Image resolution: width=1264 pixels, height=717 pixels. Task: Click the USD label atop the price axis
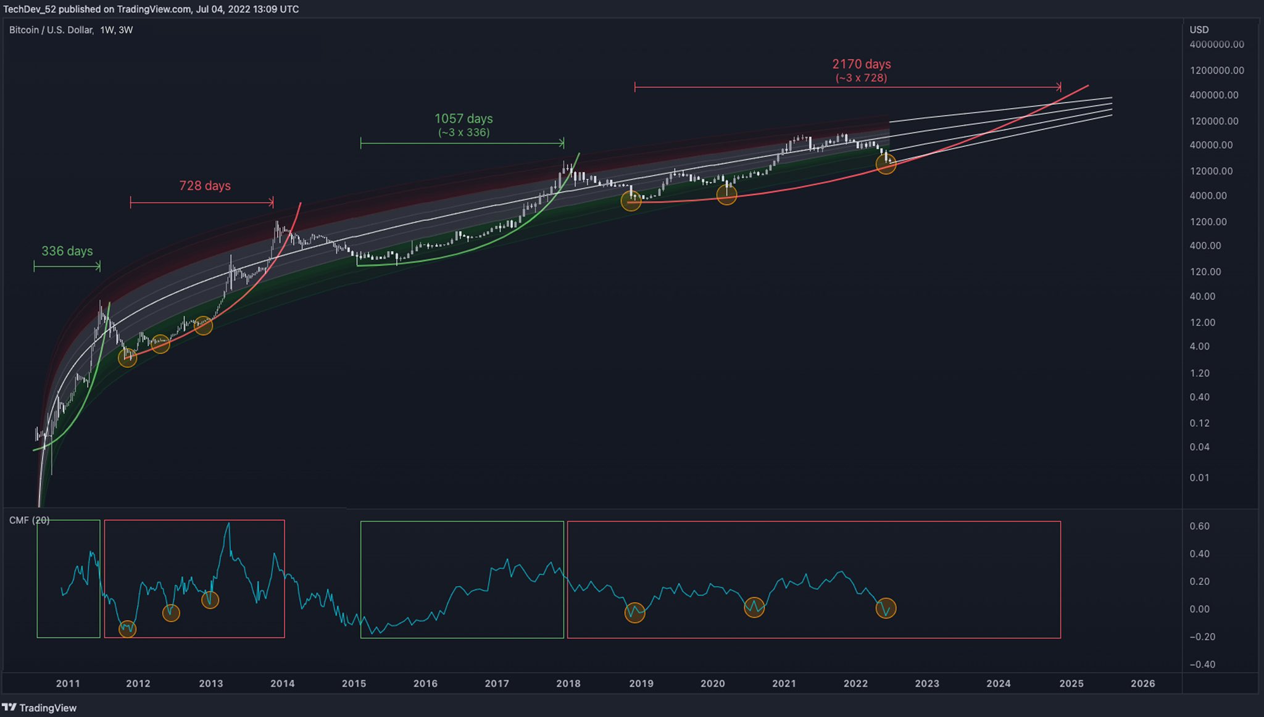(x=1200, y=29)
